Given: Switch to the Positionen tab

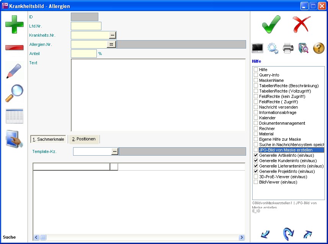Looking at the screenshot, I should coord(84,139).
